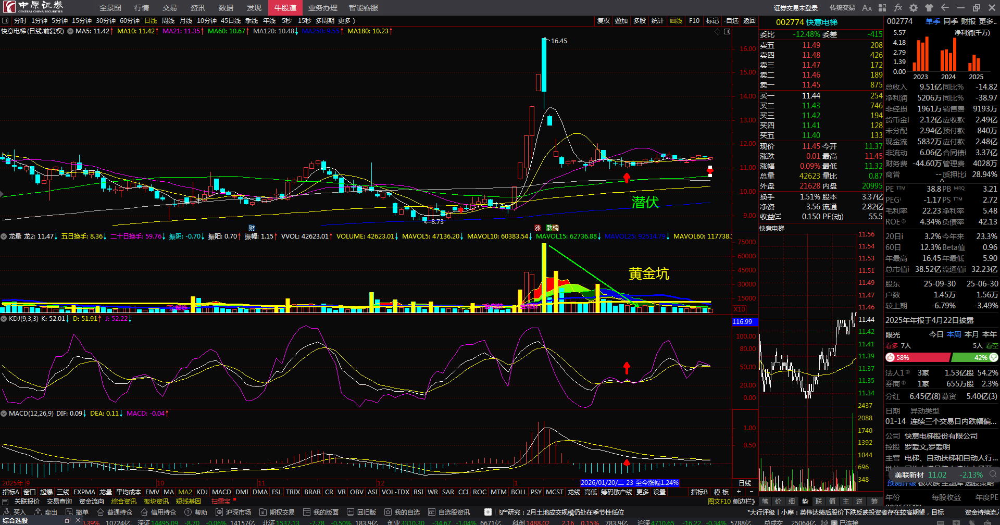Open the 指标B indicator group
The height and width of the screenshot is (525, 1000).
pos(699,492)
